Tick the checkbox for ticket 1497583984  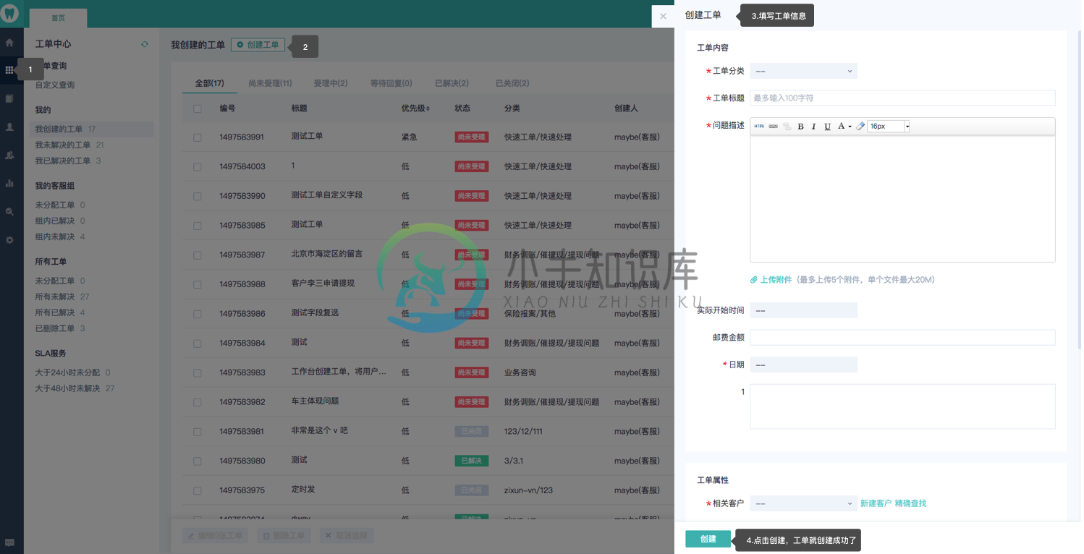coord(198,344)
